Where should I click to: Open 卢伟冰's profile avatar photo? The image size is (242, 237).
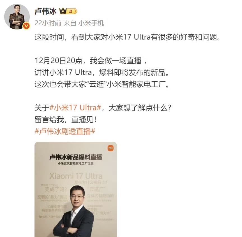[x=17, y=17]
